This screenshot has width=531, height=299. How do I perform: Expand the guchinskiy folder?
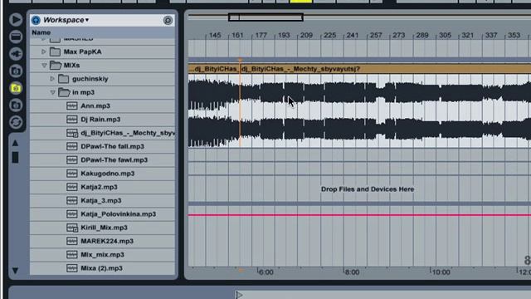(x=52, y=79)
